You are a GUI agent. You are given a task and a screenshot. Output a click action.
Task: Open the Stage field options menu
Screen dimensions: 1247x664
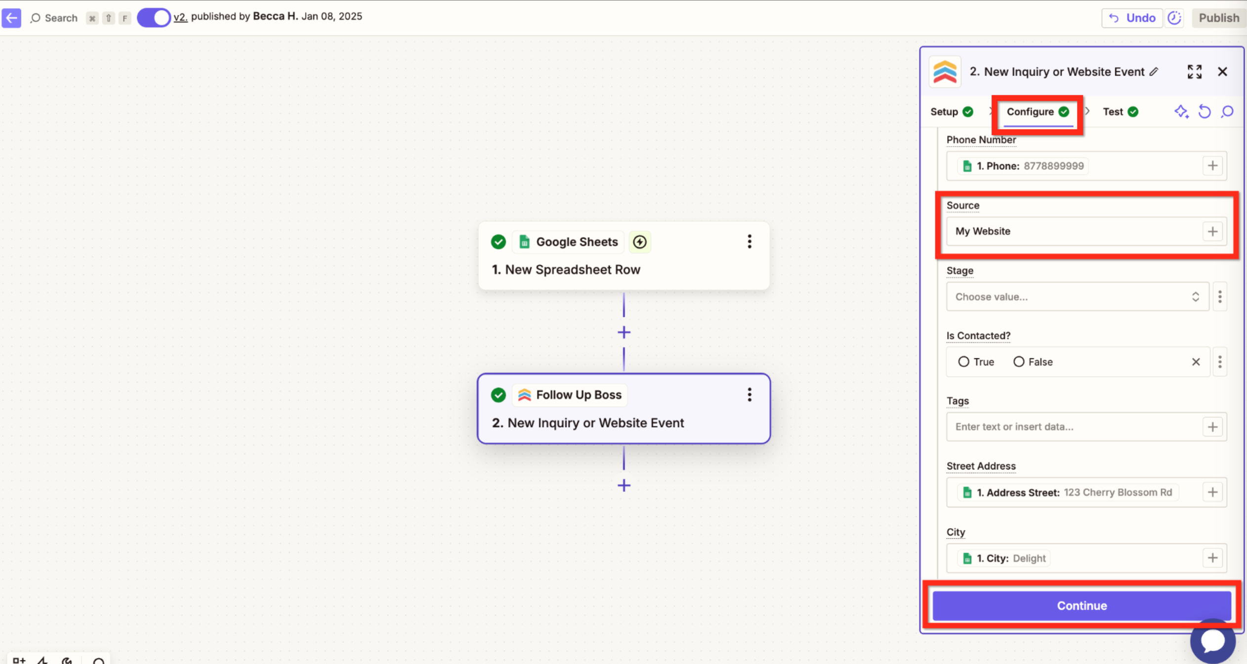1220,296
